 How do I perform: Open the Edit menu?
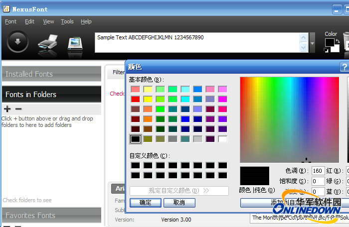(x=29, y=21)
